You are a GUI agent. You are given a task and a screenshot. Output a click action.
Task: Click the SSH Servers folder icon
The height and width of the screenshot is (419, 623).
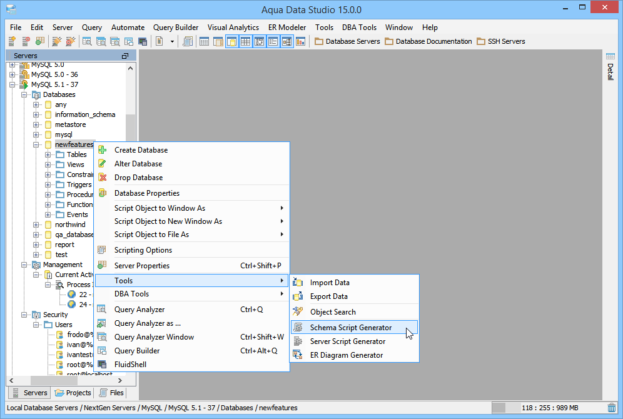tap(481, 41)
